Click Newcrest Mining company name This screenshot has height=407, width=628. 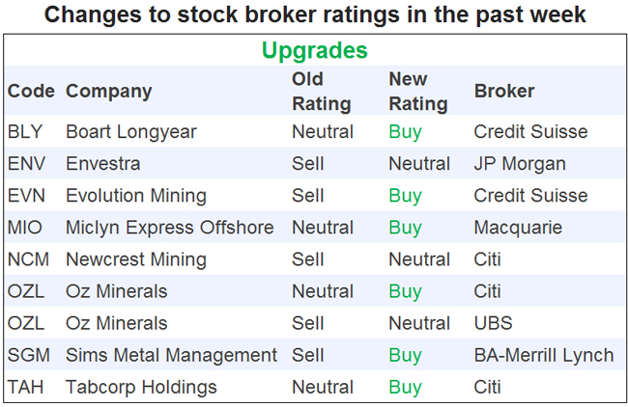tap(135, 259)
